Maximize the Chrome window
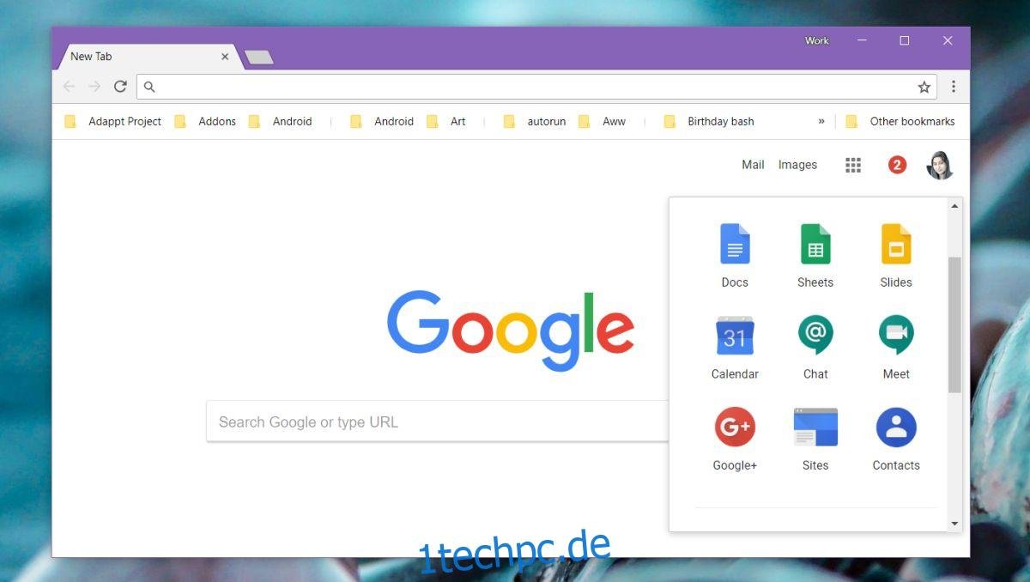Viewport: 1030px width, 582px height. 905,40
